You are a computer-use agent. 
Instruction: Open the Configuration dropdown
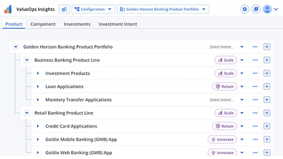[x=93, y=9]
